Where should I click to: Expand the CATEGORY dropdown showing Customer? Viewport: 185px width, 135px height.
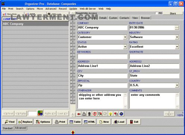click(125, 37)
